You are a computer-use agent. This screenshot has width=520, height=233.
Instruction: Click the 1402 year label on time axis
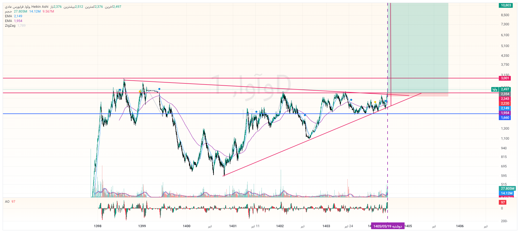click(x=280, y=226)
